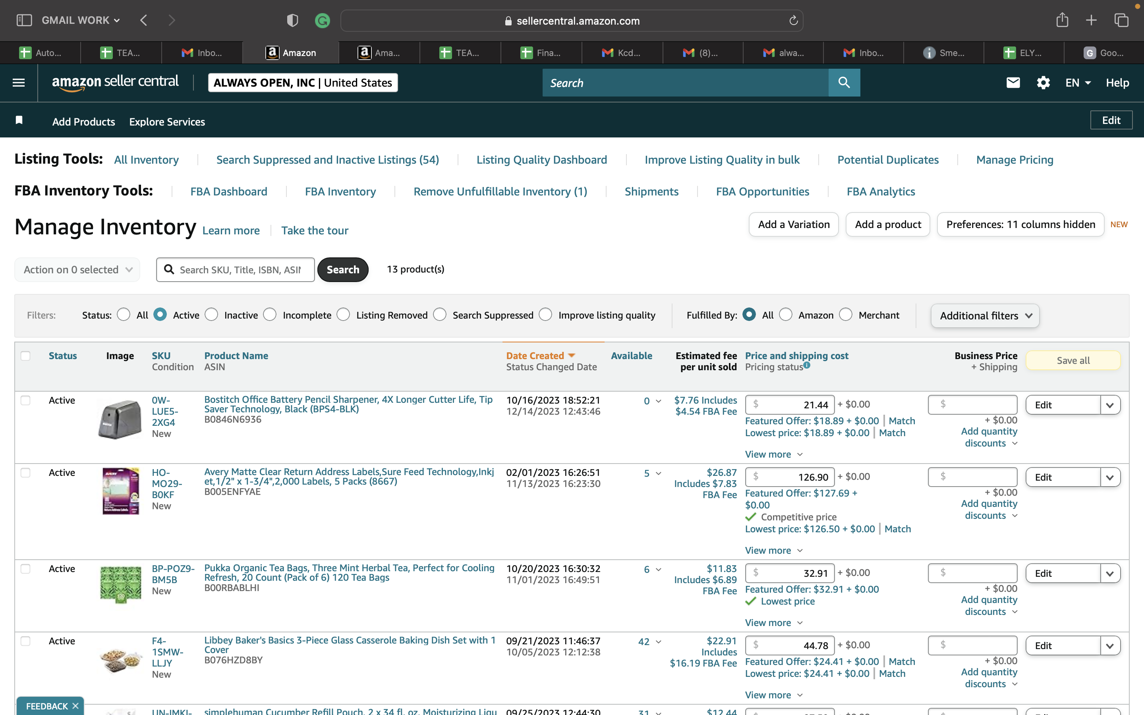
Task: Open Preferences: 11 columns hidden
Action: 1020,224
